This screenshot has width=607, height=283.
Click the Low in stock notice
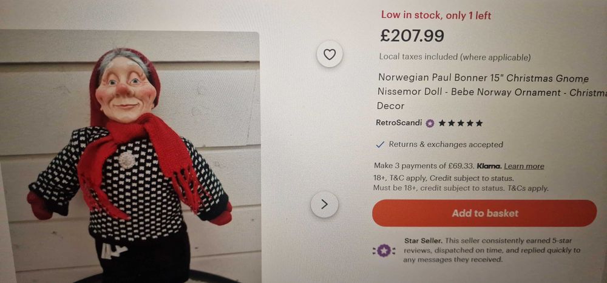tap(436, 15)
